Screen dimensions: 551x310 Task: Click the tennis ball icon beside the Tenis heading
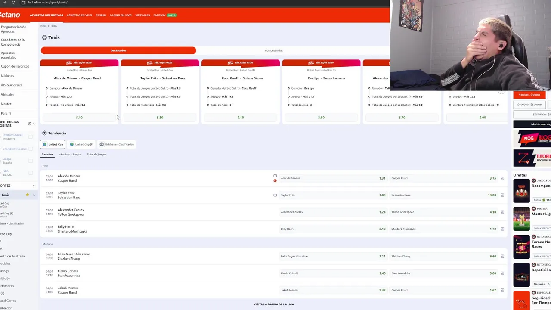pos(44,37)
